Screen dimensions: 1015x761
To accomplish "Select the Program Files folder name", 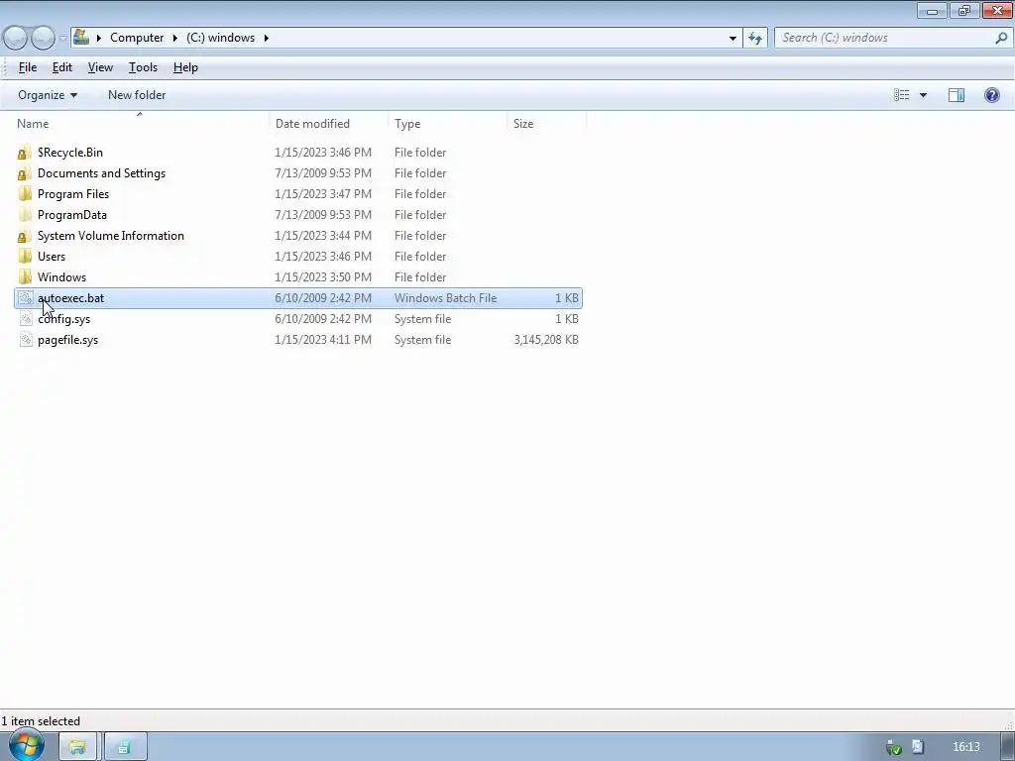I will (73, 194).
